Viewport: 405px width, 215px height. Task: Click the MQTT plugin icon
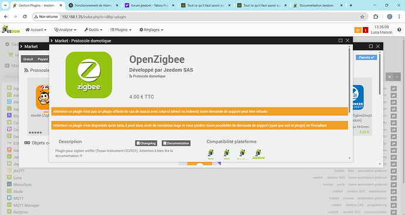[9, 198]
